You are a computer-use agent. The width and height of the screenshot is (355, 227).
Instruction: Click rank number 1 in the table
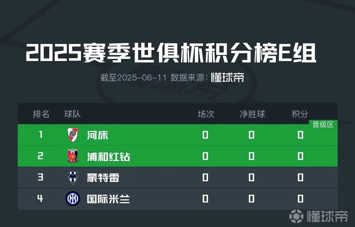click(x=41, y=135)
